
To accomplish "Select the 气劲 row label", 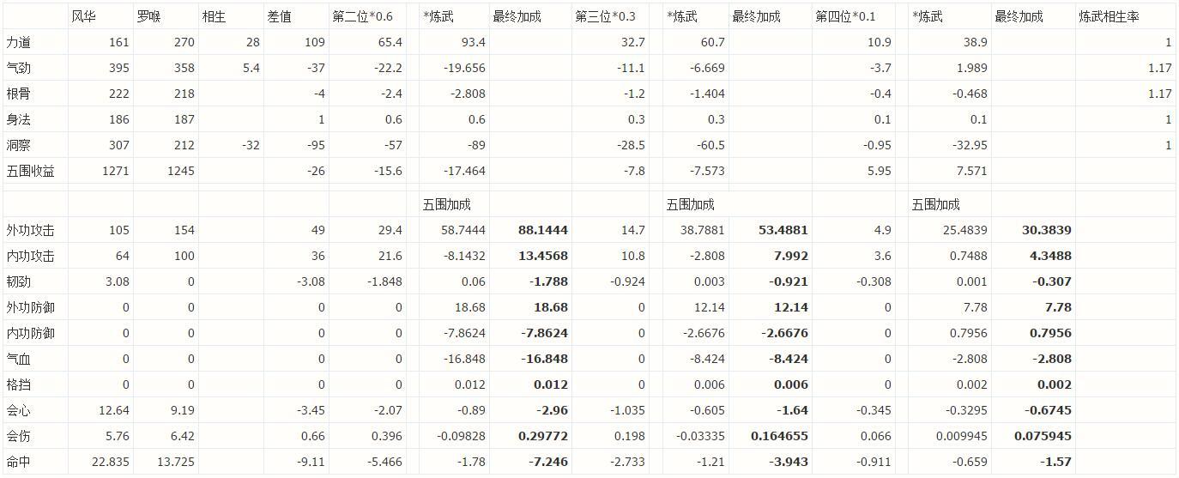I will [19, 68].
